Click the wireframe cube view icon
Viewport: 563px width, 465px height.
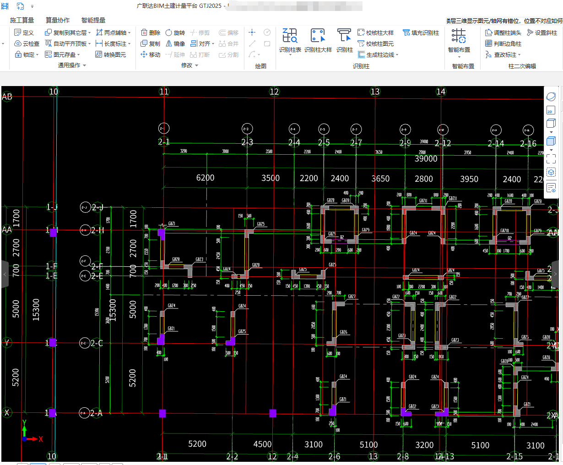click(x=551, y=123)
